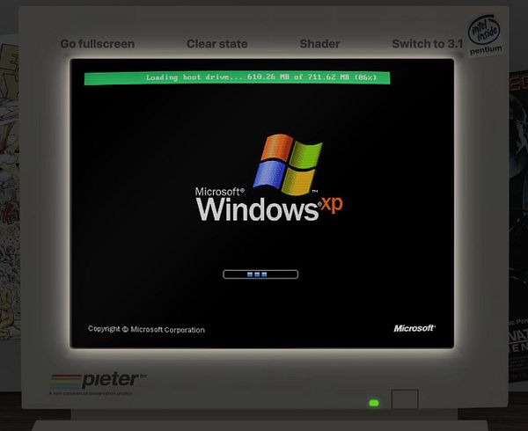Viewport: 528px width, 431px height.
Task: Click the Intel Inside Pentium sticker
Action: (x=485, y=35)
